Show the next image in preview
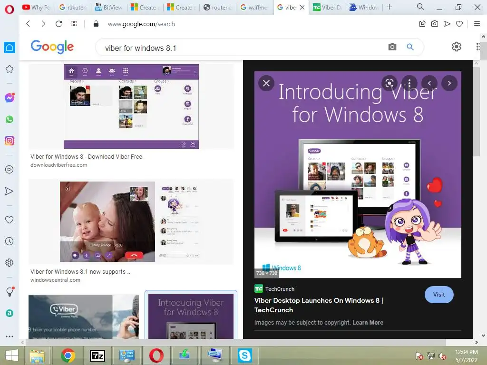This screenshot has width=487, height=365. click(x=449, y=83)
